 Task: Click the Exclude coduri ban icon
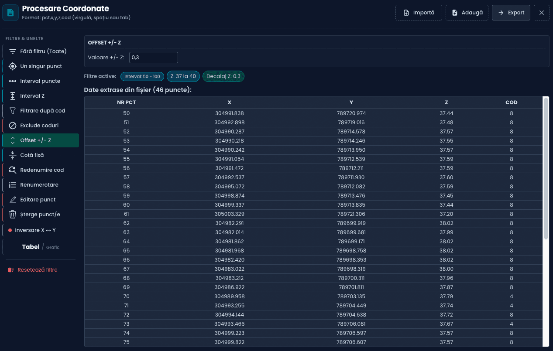pyautogui.click(x=13, y=126)
